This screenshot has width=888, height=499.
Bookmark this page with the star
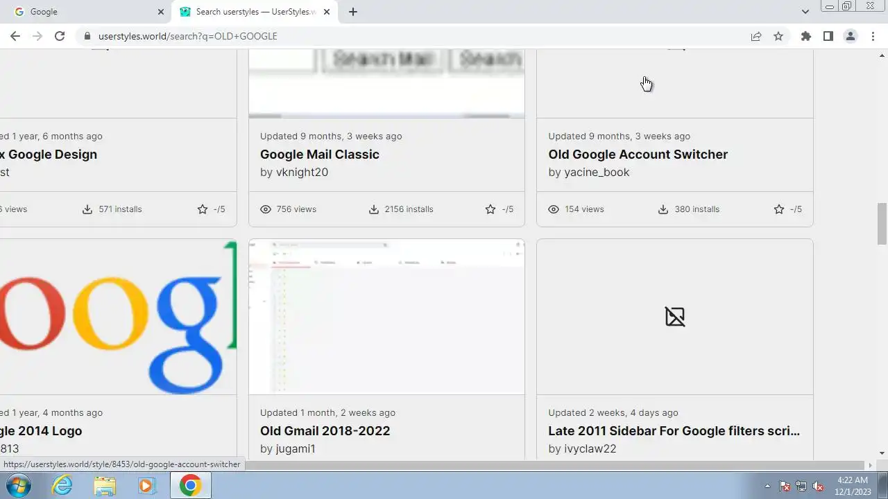[x=778, y=36]
